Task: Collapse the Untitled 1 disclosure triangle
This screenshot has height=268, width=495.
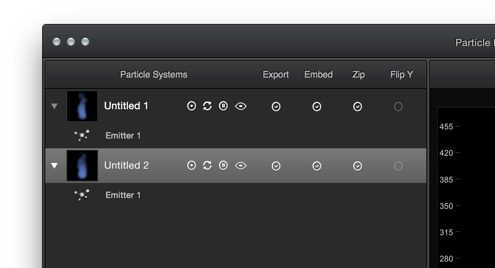Action: (x=54, y=107)
